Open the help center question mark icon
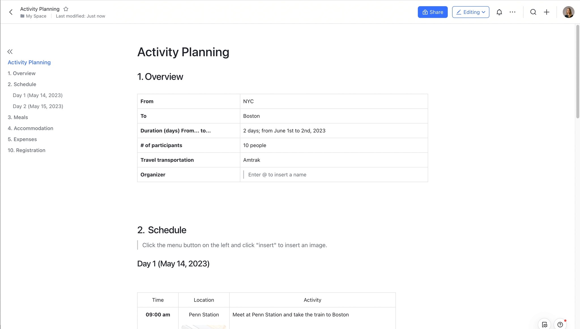The image size is (580, 329). pos(560,324)
